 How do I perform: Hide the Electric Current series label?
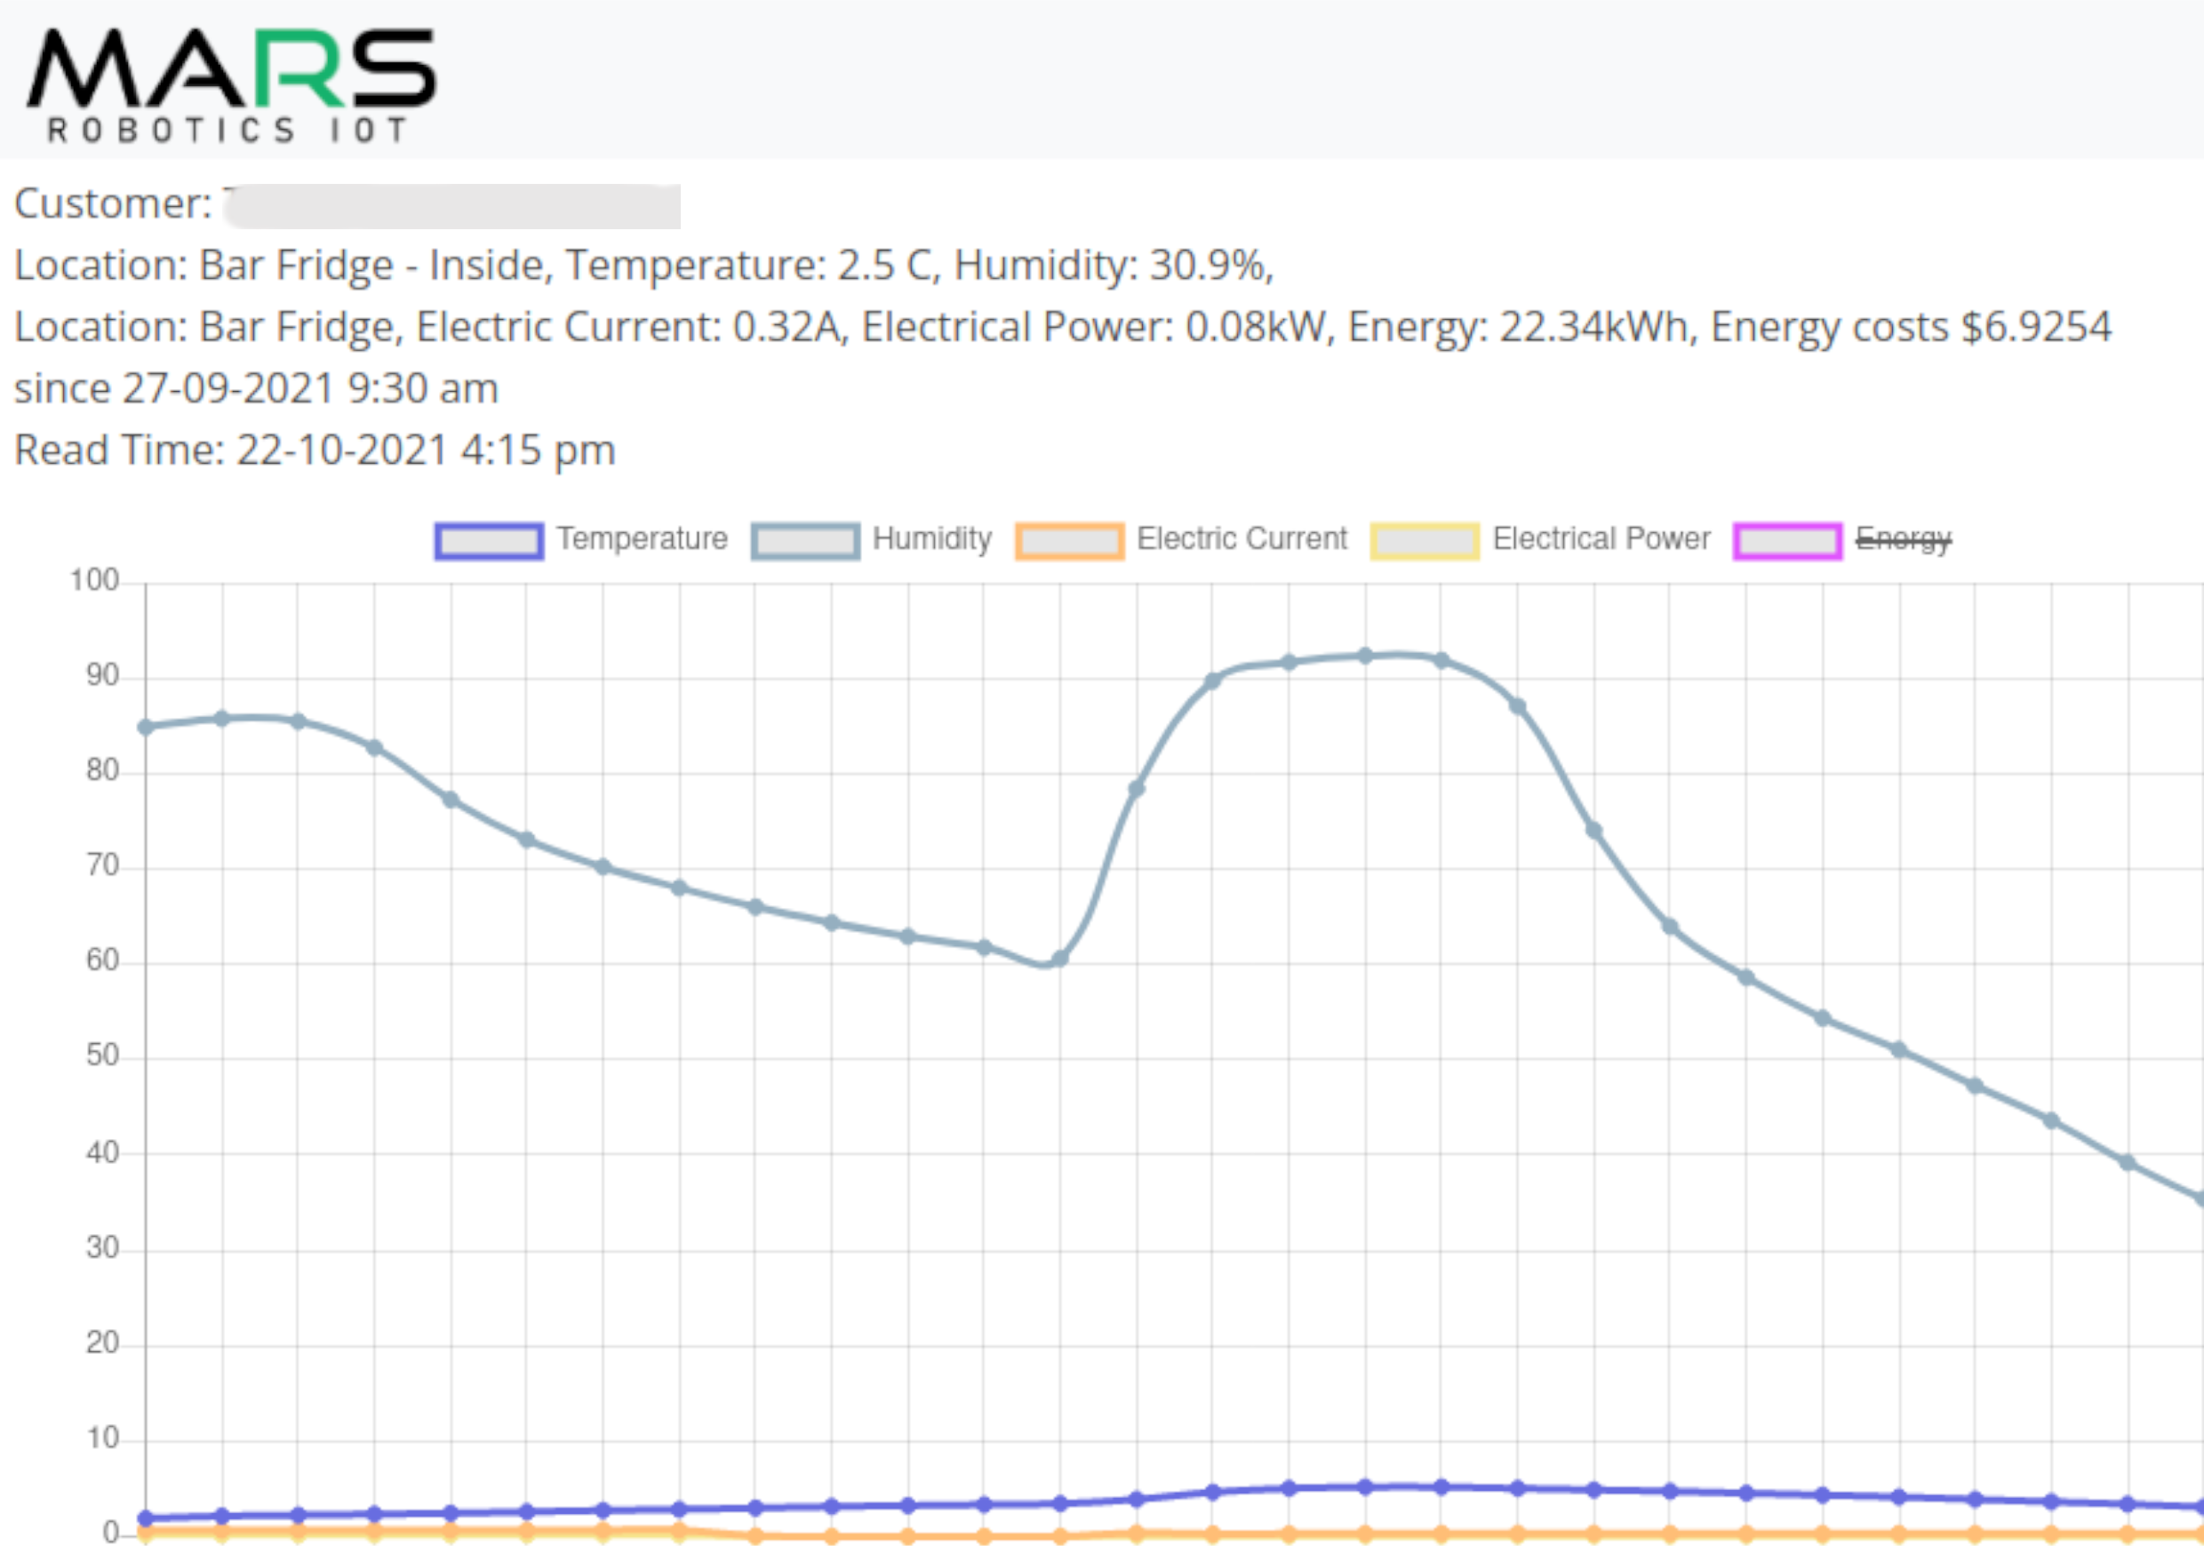click(x=1242, y=539)
